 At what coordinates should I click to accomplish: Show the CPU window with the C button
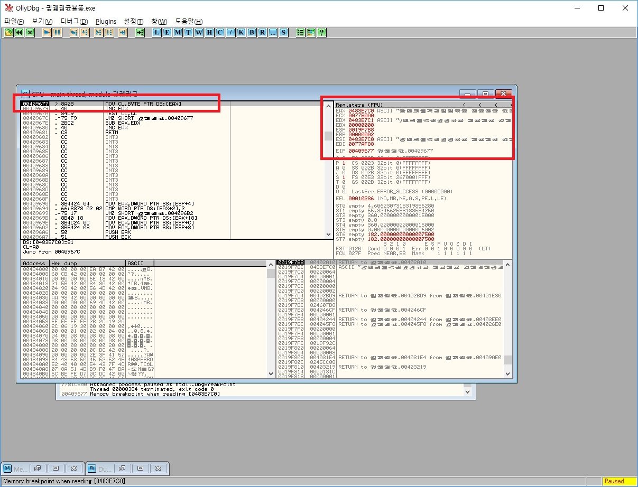[220, 32]
